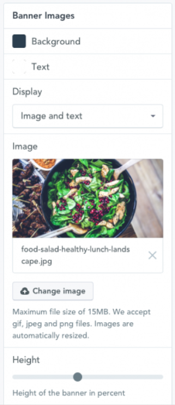Image resolution: width=175 pixels, height=405 pixels.
Task: Click the right end of Height slider track
Action: click(x=161, y=377)
